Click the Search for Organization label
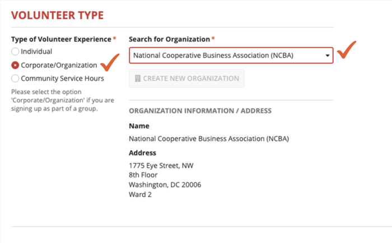This screenshot has width=392, height=243. [169, 39]
